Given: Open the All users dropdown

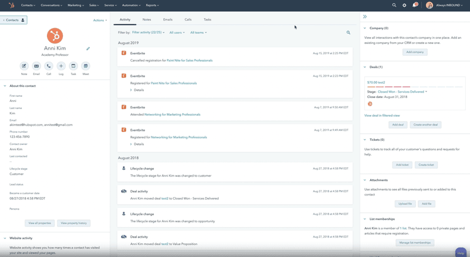Looking at the screenshot, I should tap(177, 32).
